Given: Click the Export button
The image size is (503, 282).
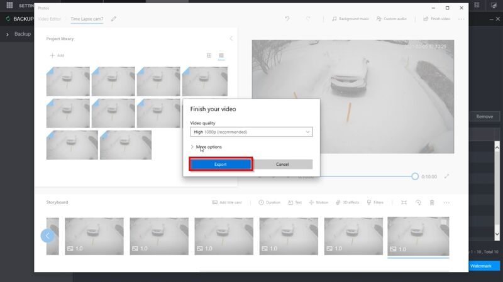Looking at the screenshot, I should coord(221,164).
